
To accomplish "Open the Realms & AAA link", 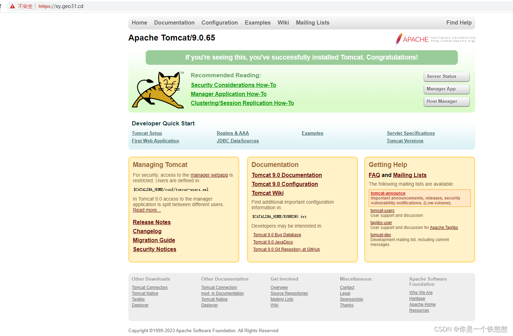I will [x=233, y=133].
